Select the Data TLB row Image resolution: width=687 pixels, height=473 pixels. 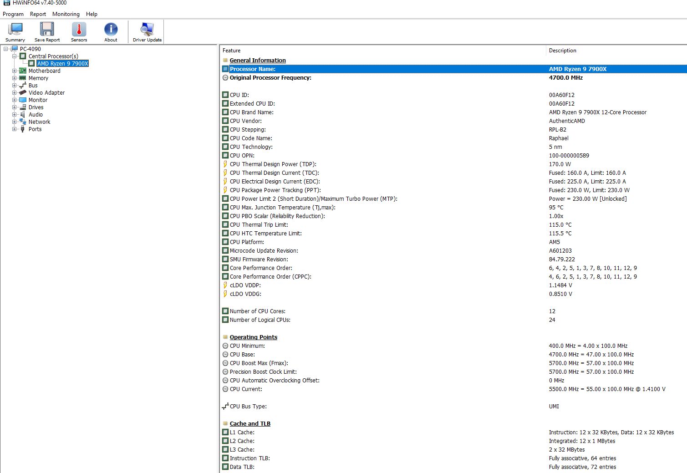[453, 467]
